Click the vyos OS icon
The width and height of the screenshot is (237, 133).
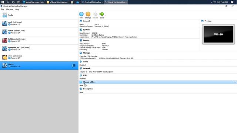[5, 57]
